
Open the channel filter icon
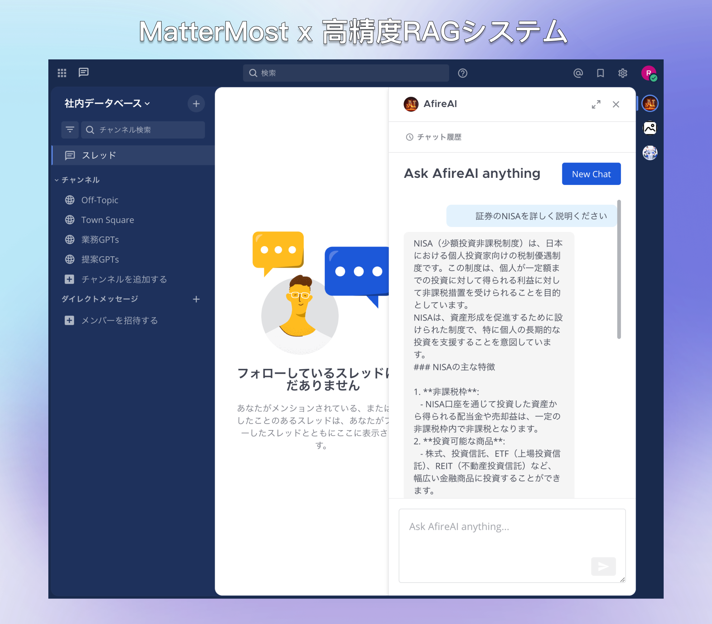click(x=70, y=130)
